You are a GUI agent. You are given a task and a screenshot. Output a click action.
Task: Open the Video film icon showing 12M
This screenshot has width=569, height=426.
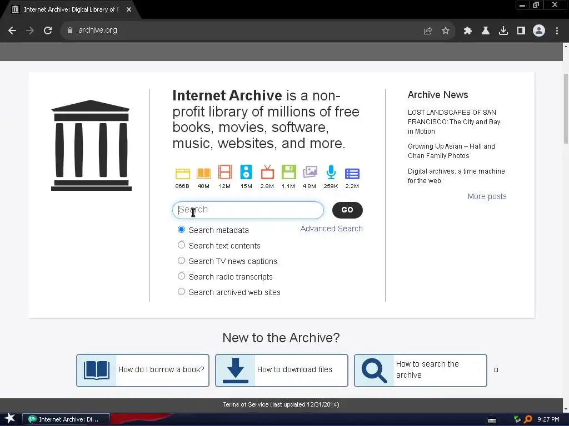[x=225, y=172]
